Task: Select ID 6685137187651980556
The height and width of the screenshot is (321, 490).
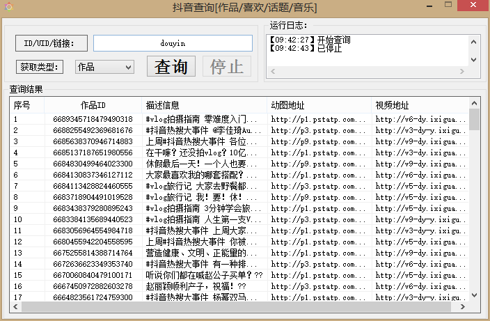Action: point(93,152)
